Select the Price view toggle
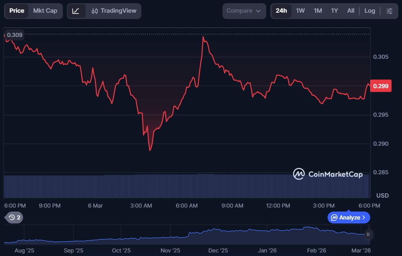 (x=17, y=11)
